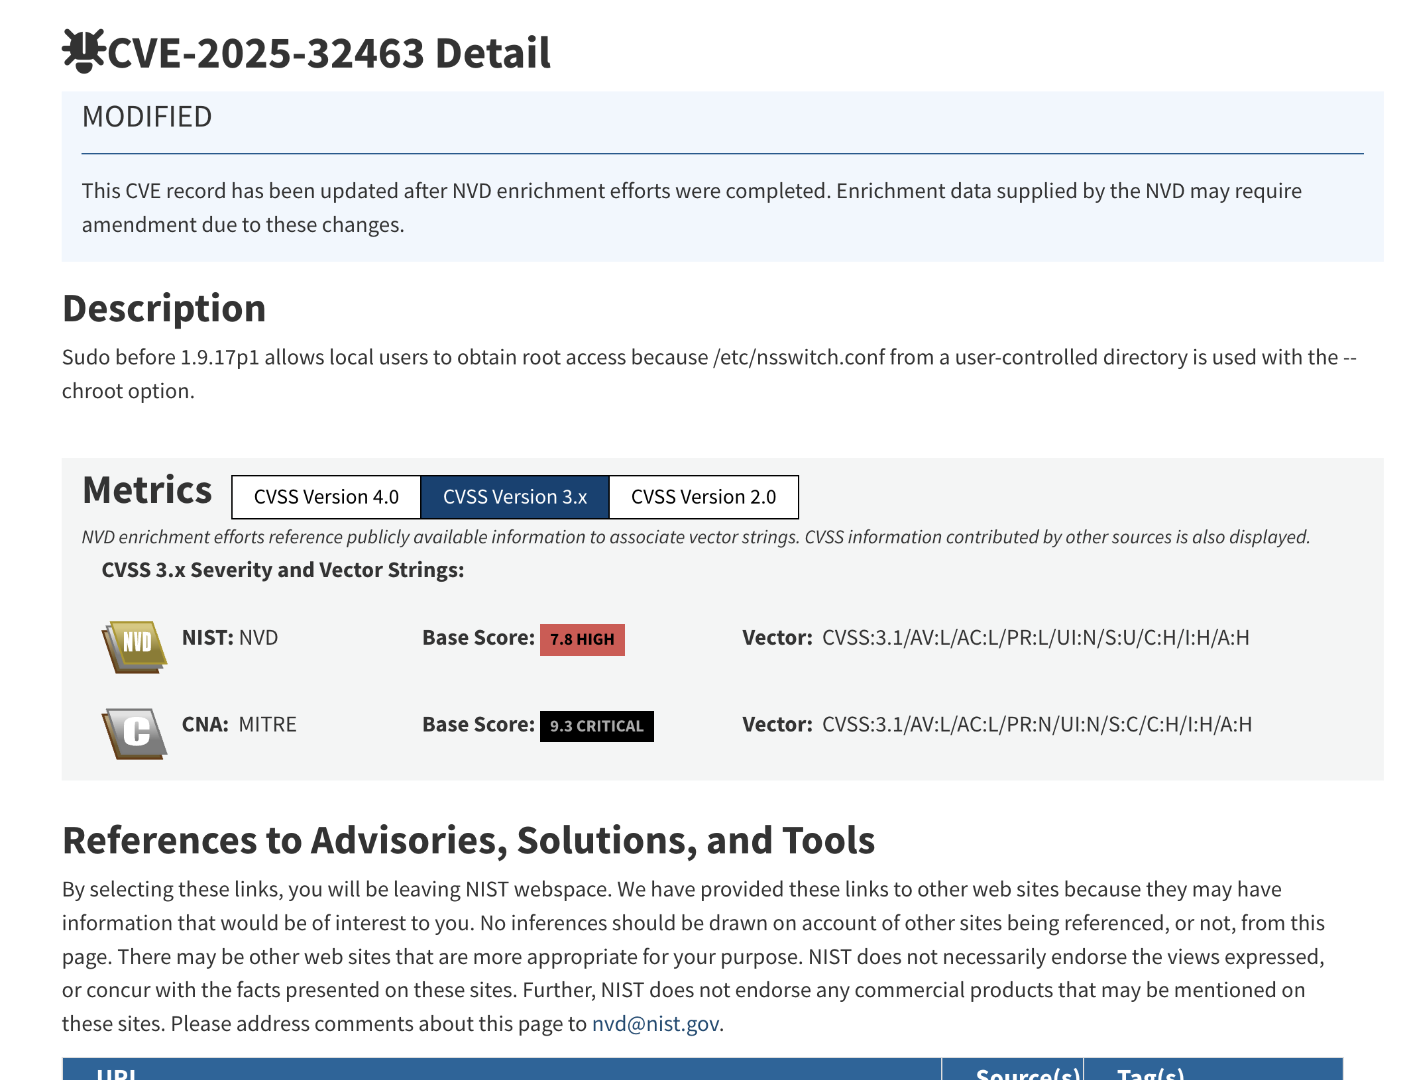Screen dimensions: 1405x1080
Task: Click the bug icon beside the CVE title
Action: [84, 52]
